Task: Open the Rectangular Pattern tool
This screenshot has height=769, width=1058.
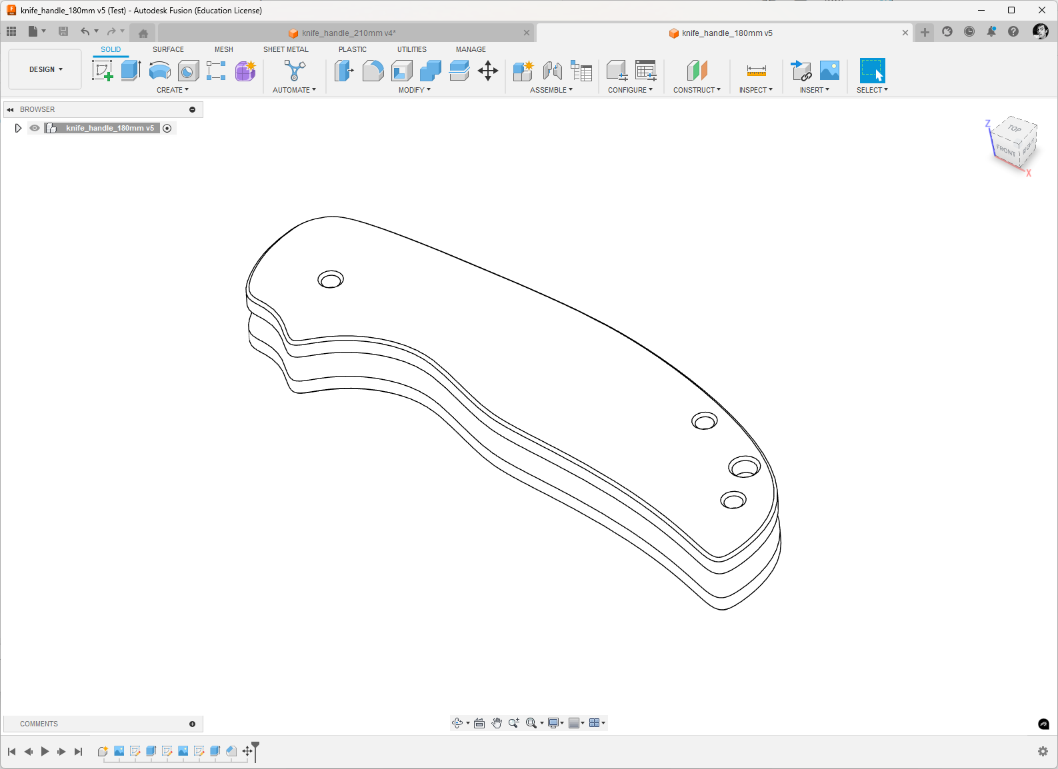Action: [216, 71]
